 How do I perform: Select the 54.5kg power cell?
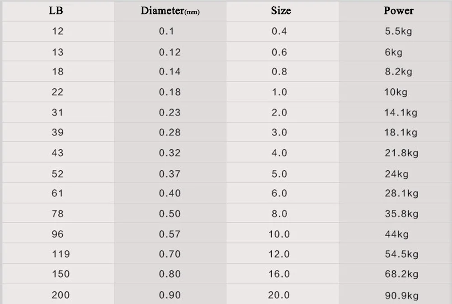401,254
